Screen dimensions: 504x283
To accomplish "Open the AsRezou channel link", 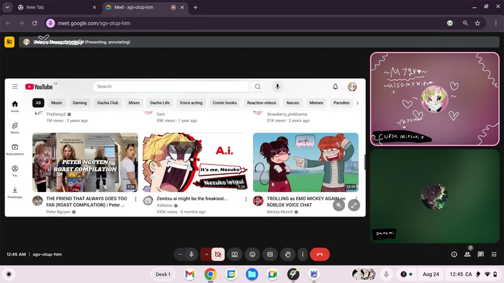I will click(x=165, y=205).
